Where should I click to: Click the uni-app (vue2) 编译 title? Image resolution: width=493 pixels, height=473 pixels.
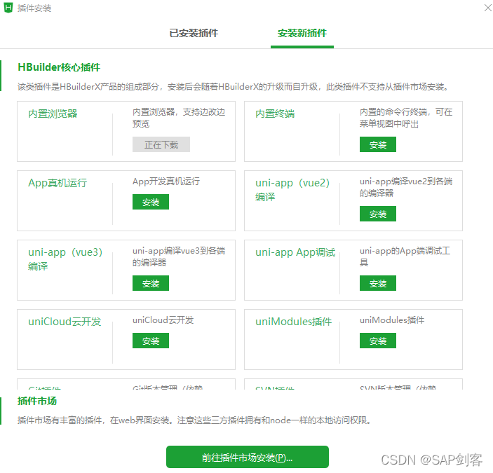pos(292,190)
